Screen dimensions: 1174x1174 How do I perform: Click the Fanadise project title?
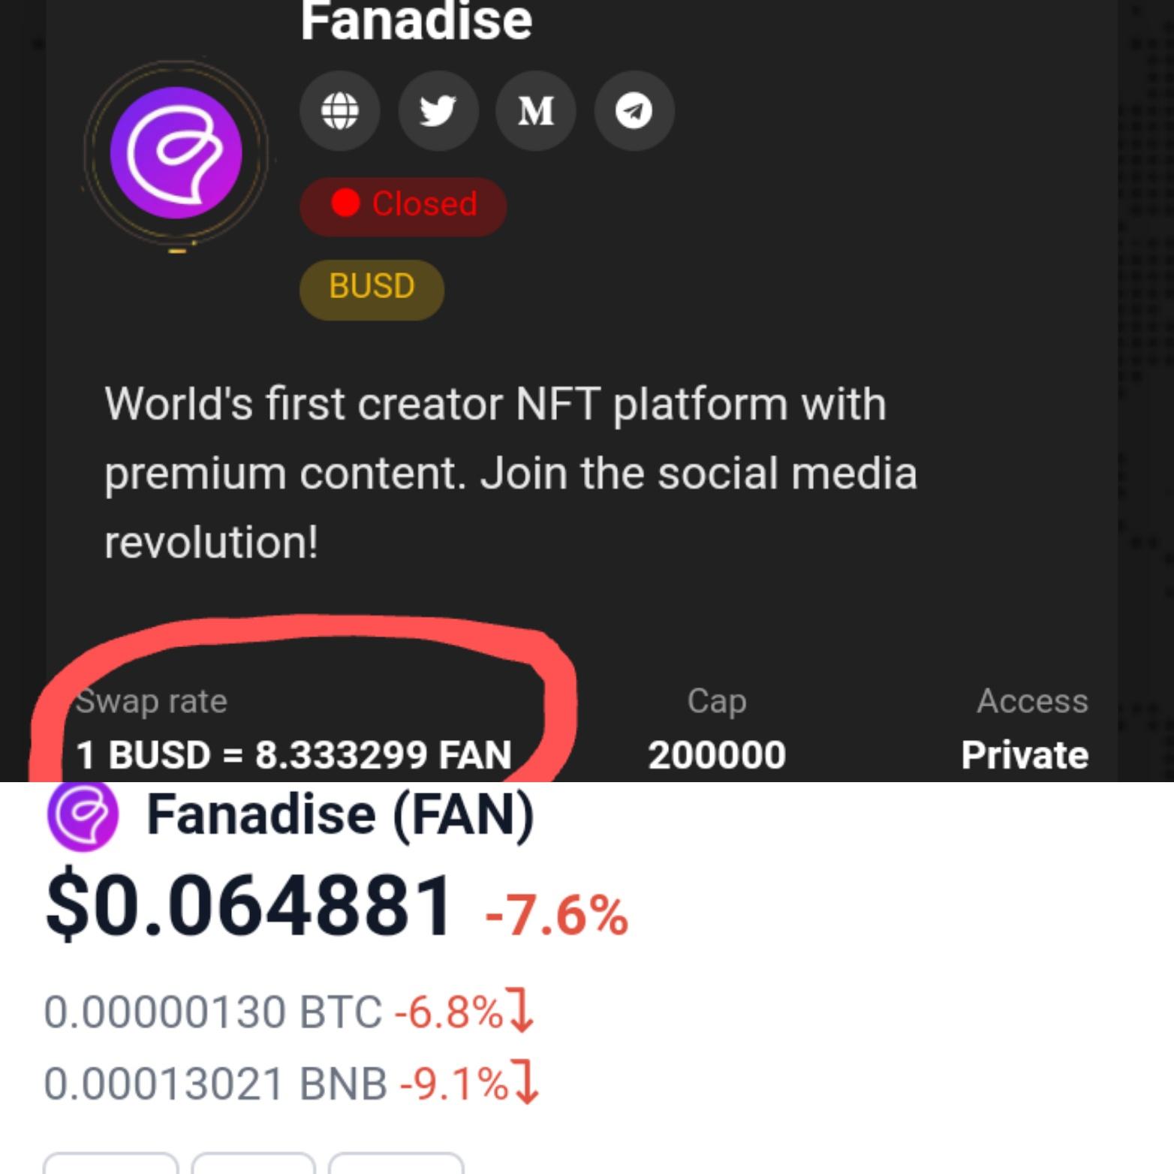point(417,21)
